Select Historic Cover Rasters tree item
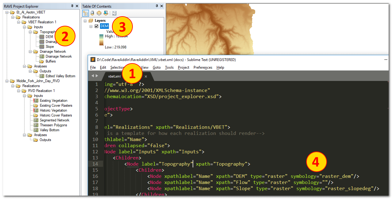392x199 pixels. [56, 115]
